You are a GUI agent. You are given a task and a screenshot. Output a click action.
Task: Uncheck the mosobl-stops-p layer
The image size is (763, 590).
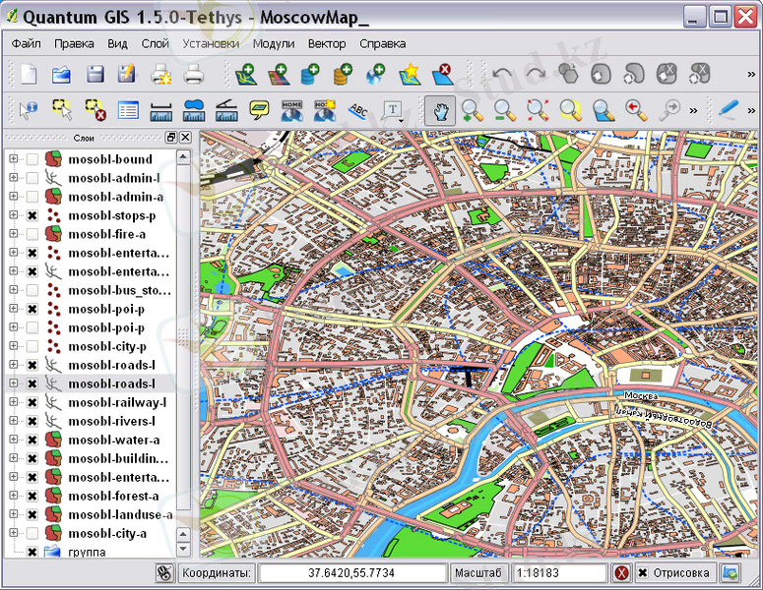pos(32,215)
